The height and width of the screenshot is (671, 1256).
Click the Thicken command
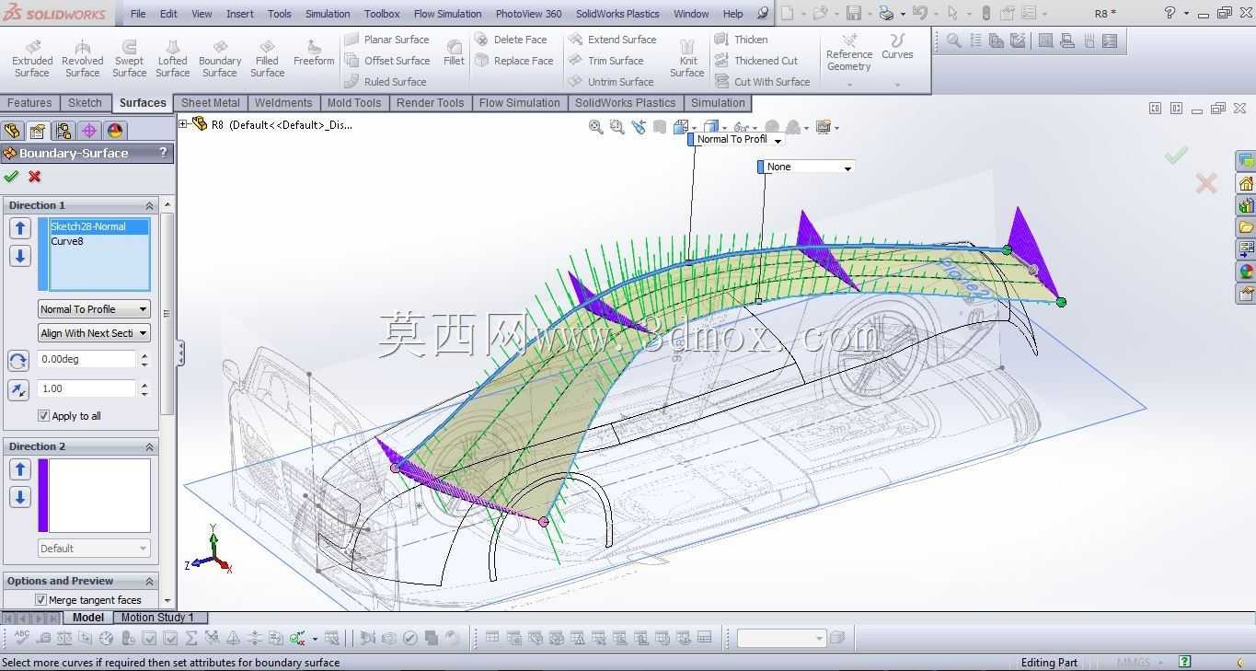pyautogui.click(x=742, y=40)
